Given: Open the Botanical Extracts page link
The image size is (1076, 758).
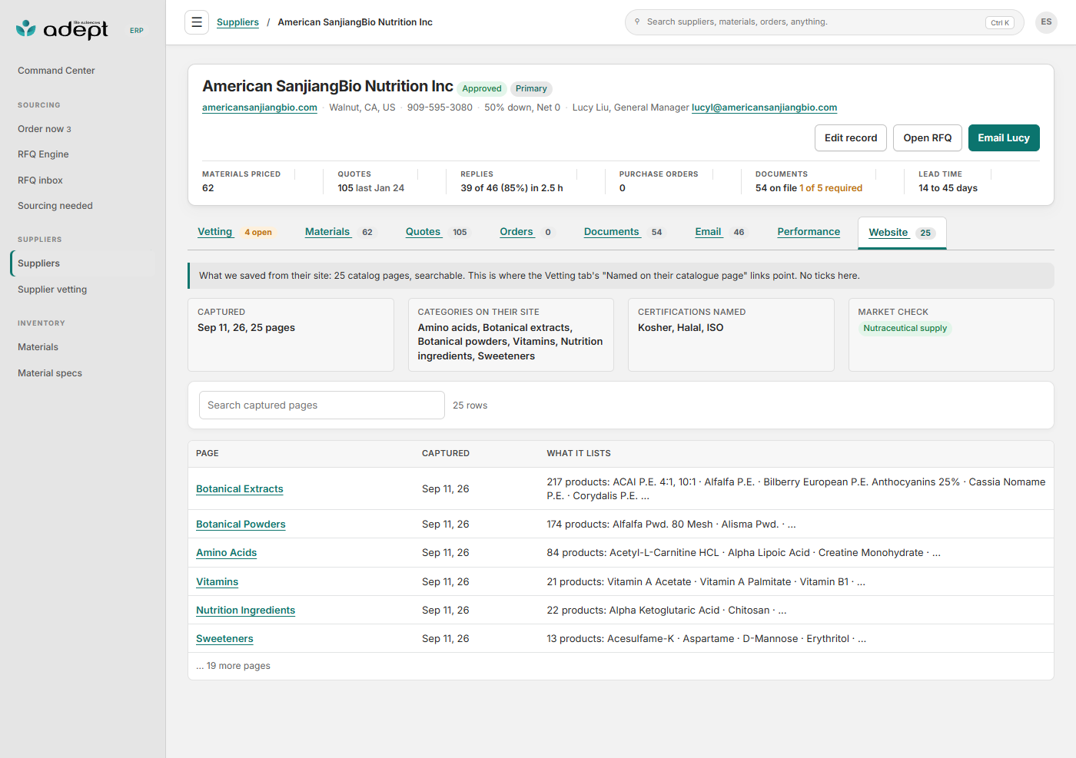Looking at the screenshot, I should (240, 489).
